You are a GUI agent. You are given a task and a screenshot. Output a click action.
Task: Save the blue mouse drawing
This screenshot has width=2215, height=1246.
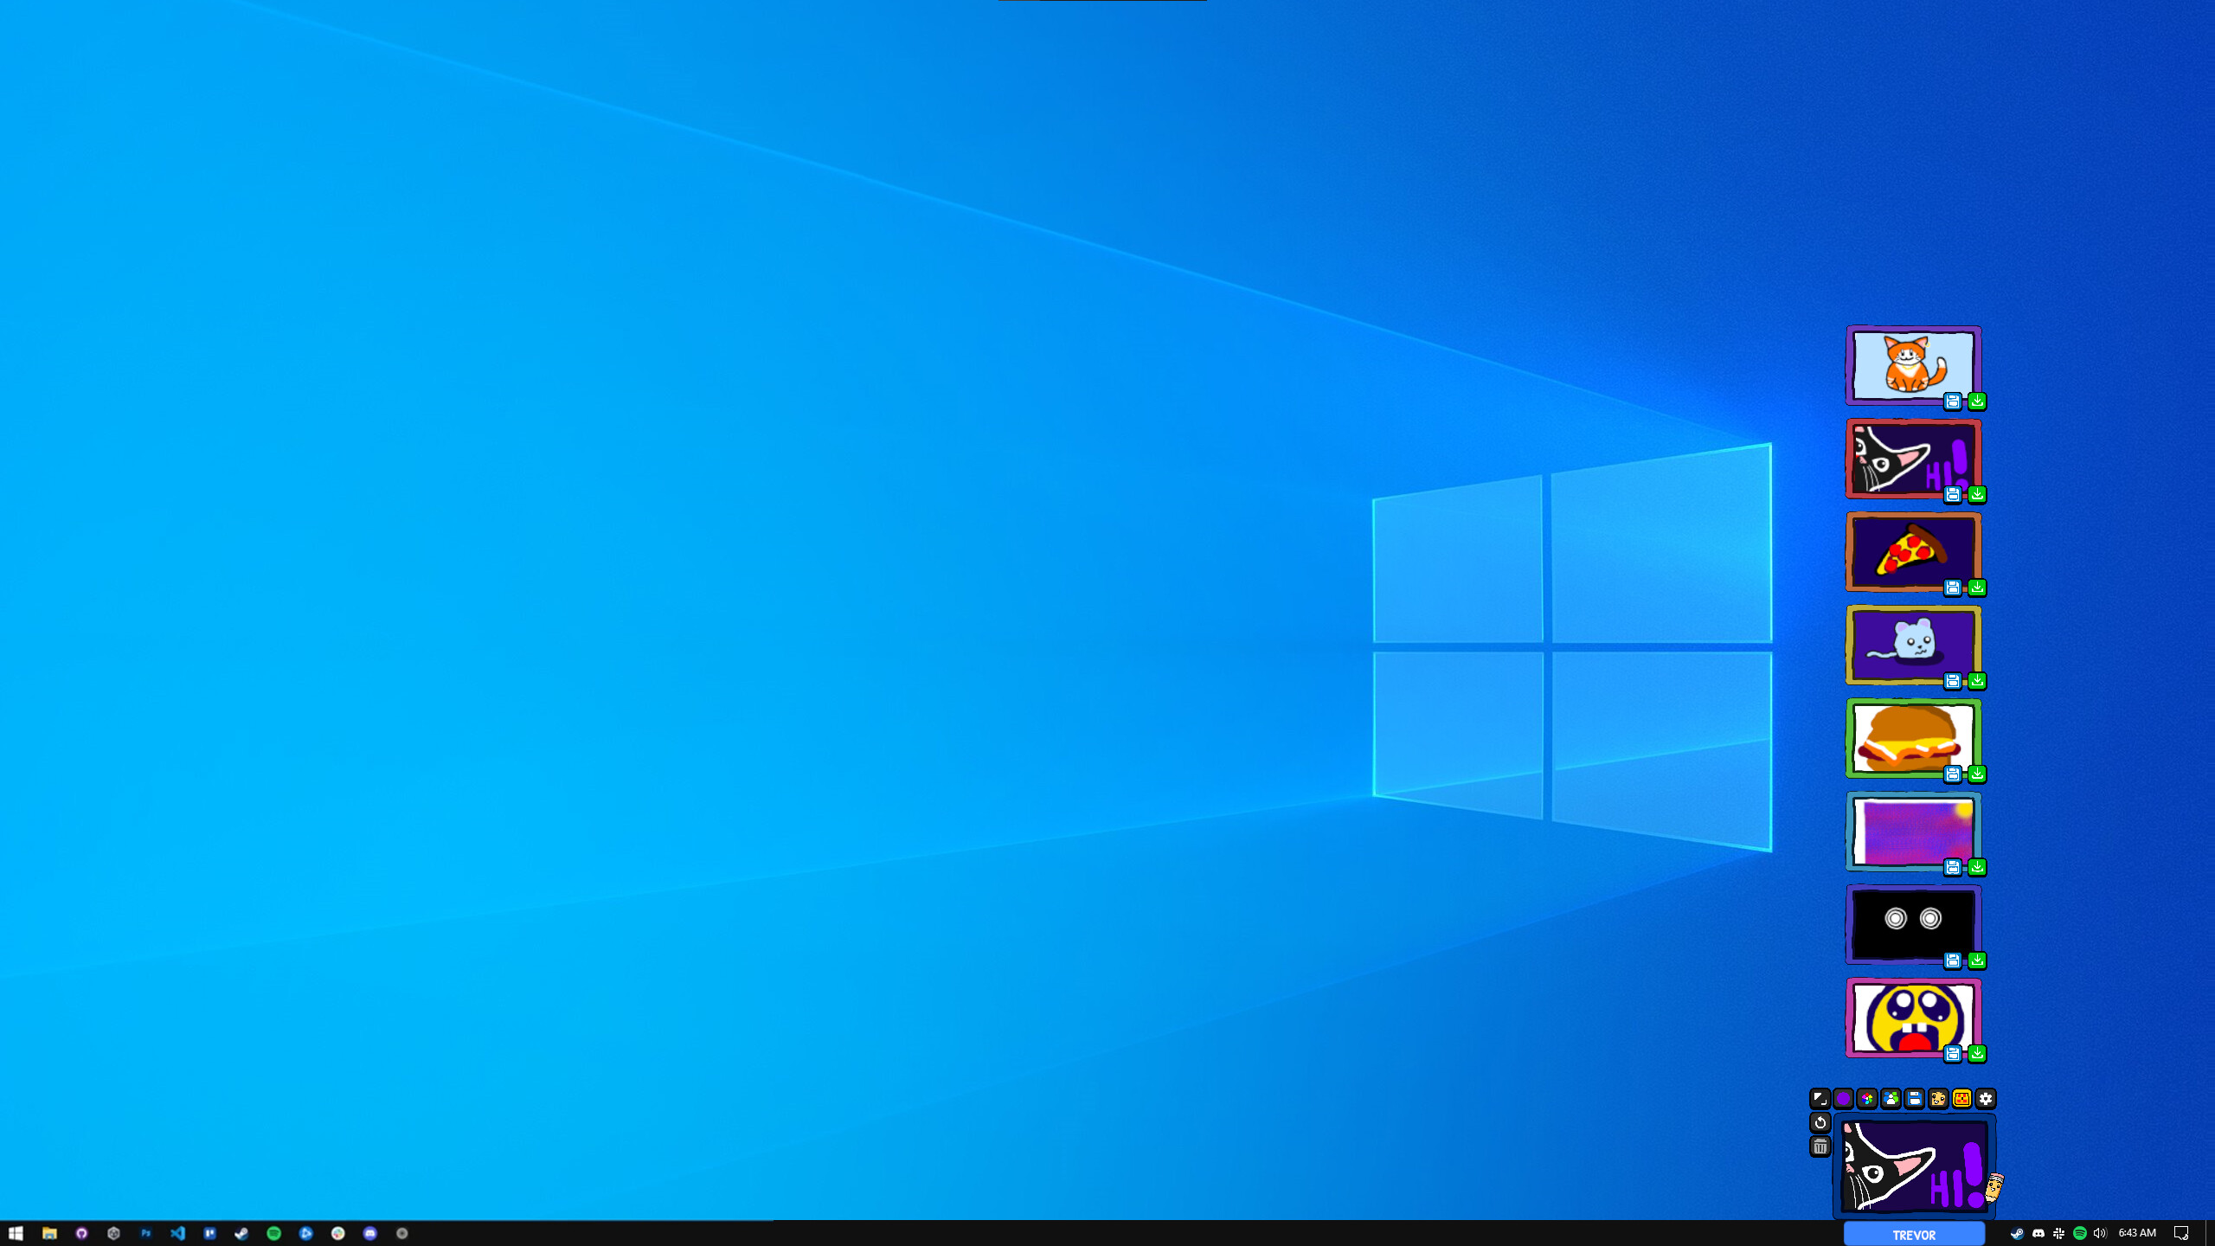coord(1953,681)
